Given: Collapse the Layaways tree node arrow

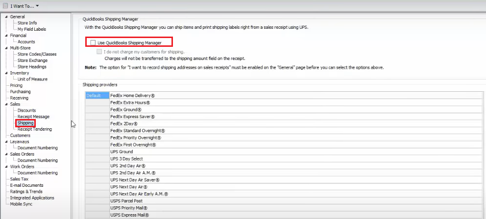Looking at the screenshot, I should click(x=7, y=141).
